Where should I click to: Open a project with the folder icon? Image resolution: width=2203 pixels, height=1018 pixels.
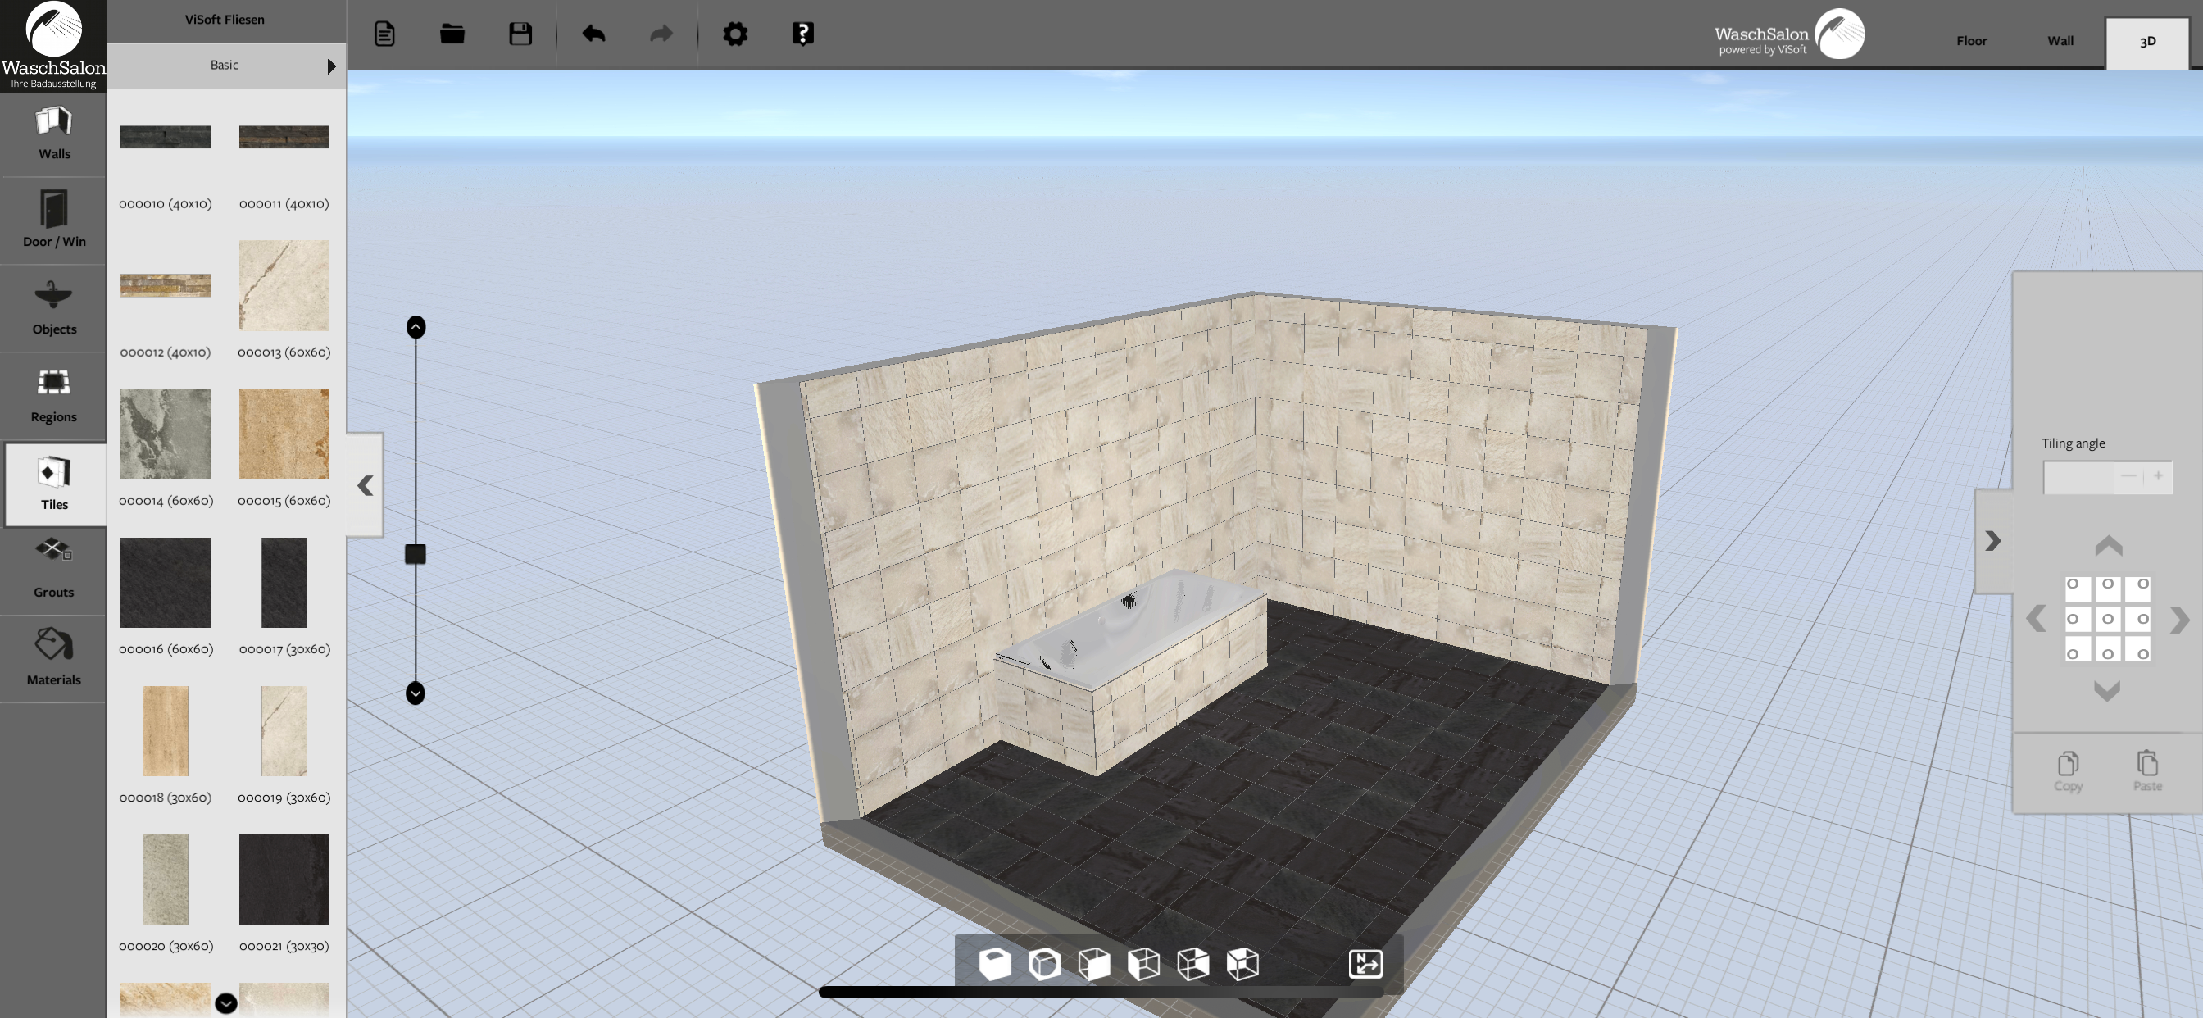pyautogui.click(x=452, y=34)
